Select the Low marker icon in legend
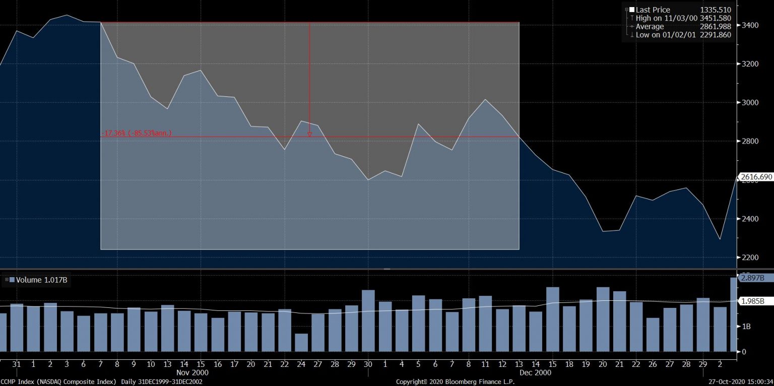The image size is (774, 386). pos(631,35)
